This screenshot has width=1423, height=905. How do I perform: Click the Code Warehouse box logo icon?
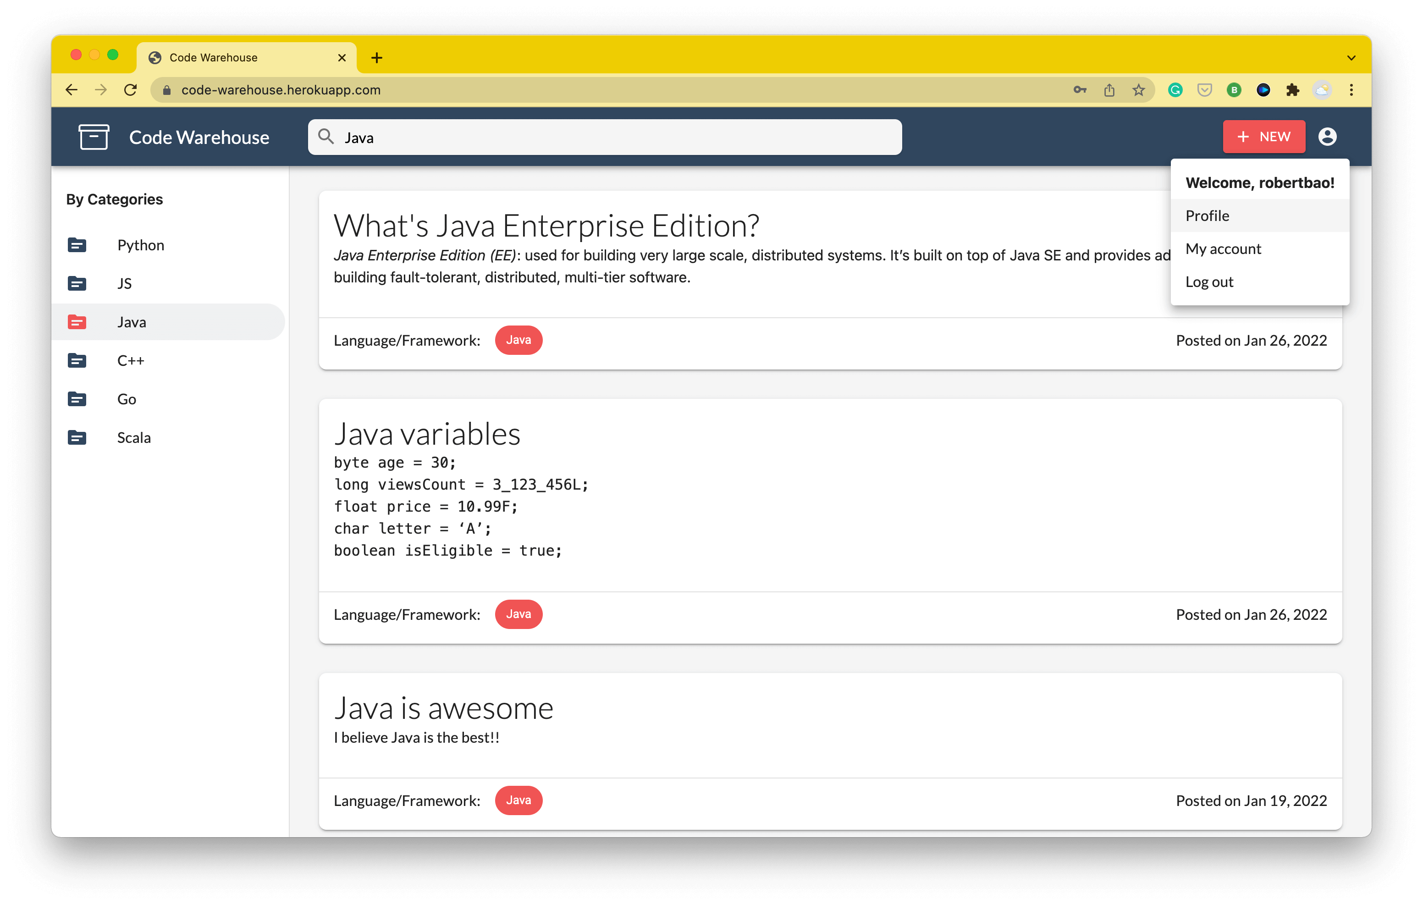point(94,137)
